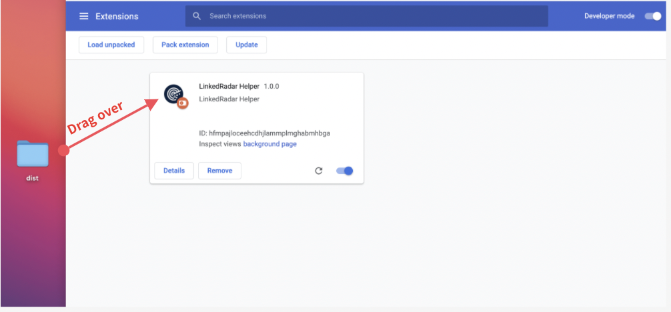Image resolution: width=671 pixels, height=312 pixels.
Task: Select the dist folder icon on desktop
Action: [32, 153]
